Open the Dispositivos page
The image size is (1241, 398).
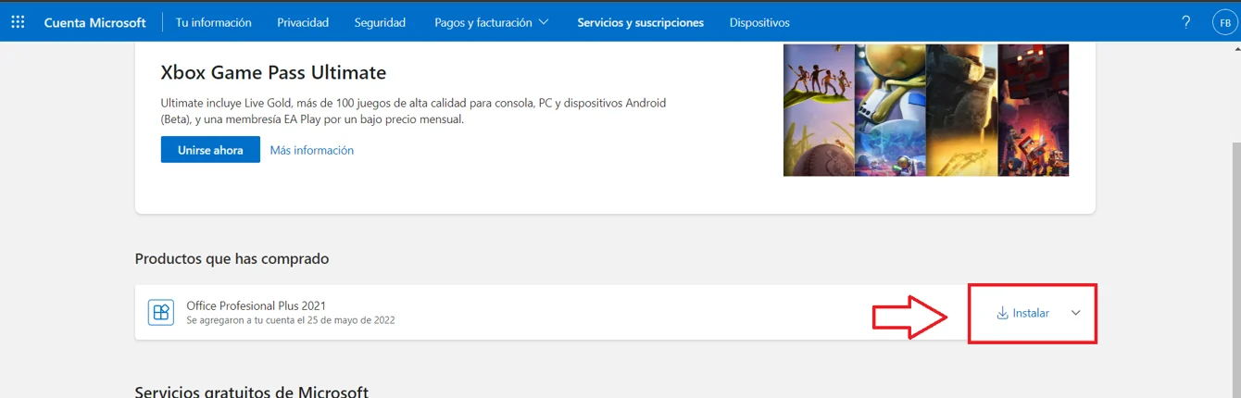tap(759, 22)
